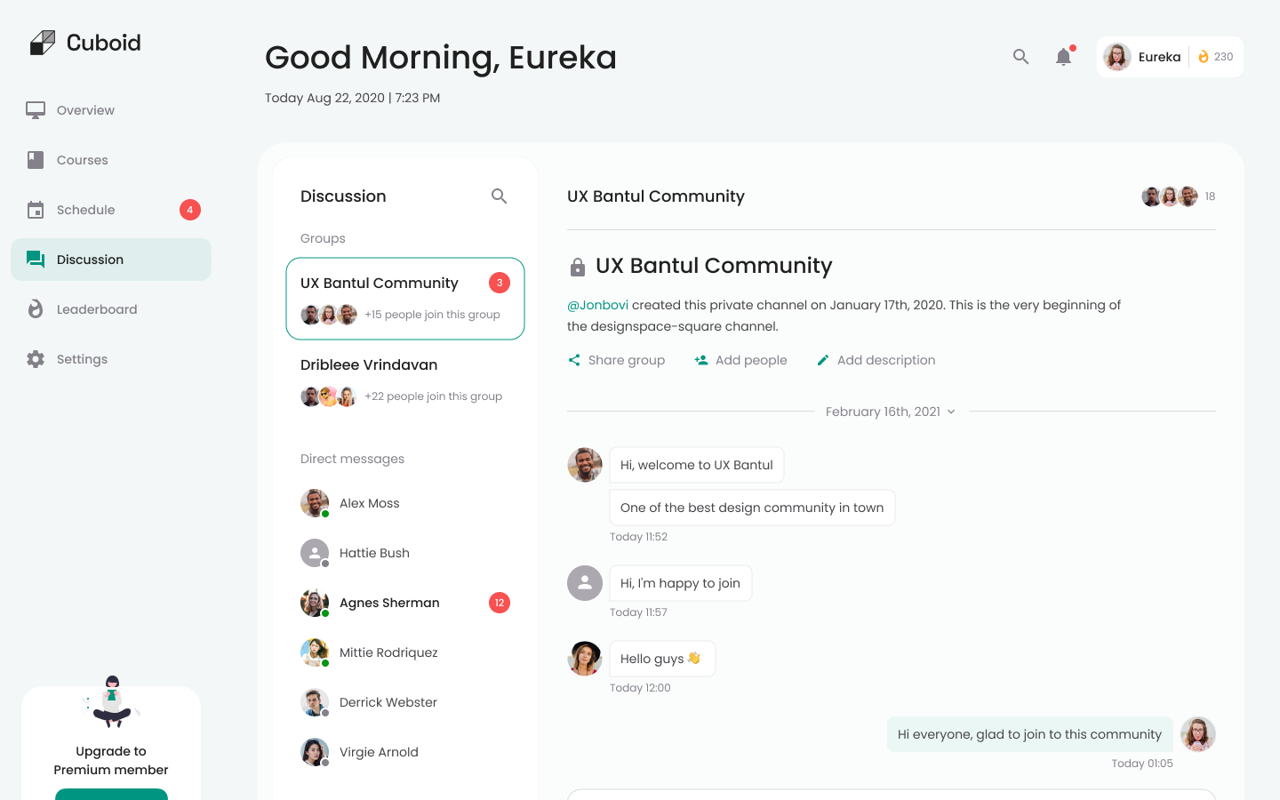Click the pencil icon for Add description

click(823, 360)
